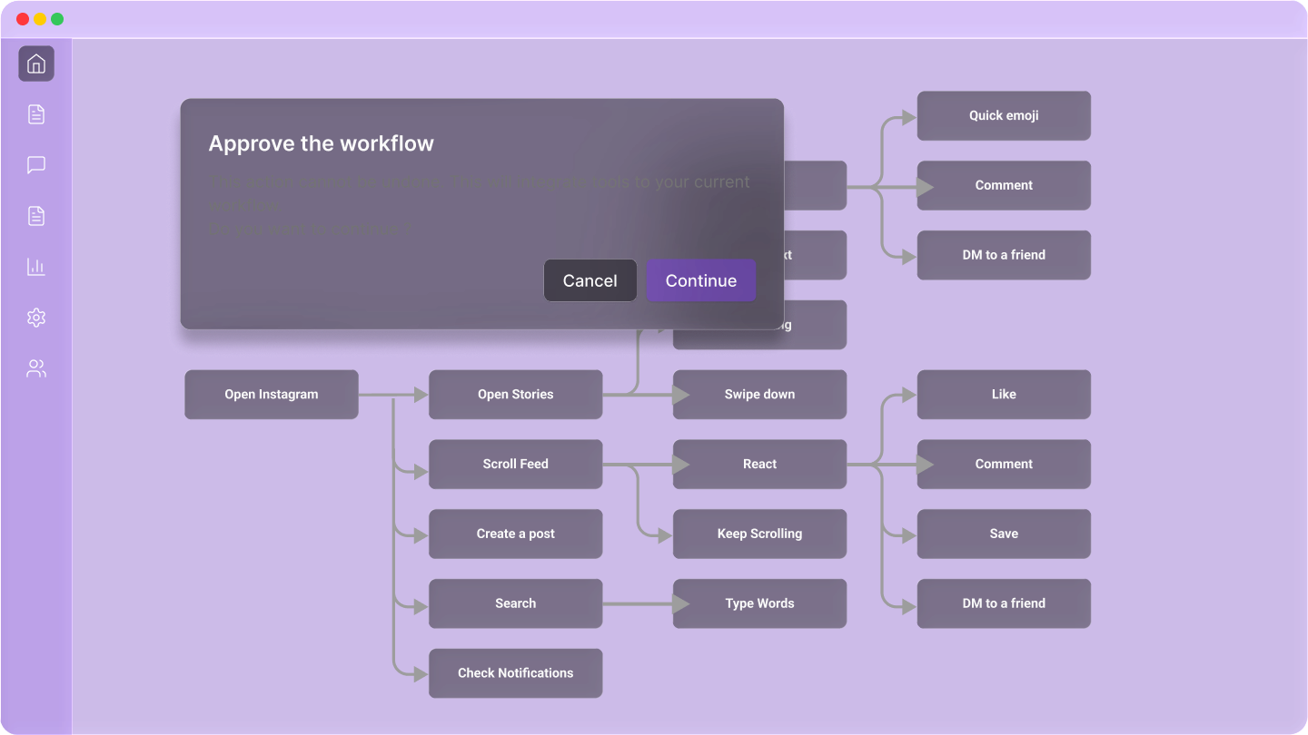Select the DM to a friend node below Save
Viewport: 1308px width, 735px height.
[x=1004, y=603]
